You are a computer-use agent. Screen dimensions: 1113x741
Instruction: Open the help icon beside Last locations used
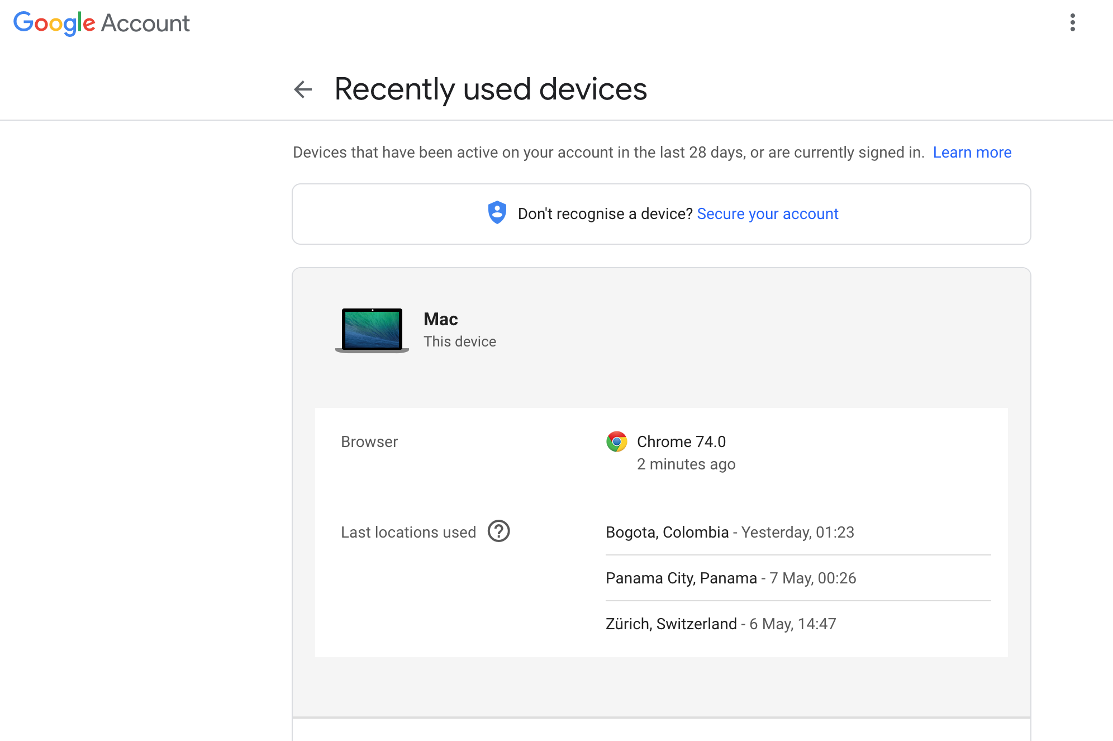pos(499,531)
